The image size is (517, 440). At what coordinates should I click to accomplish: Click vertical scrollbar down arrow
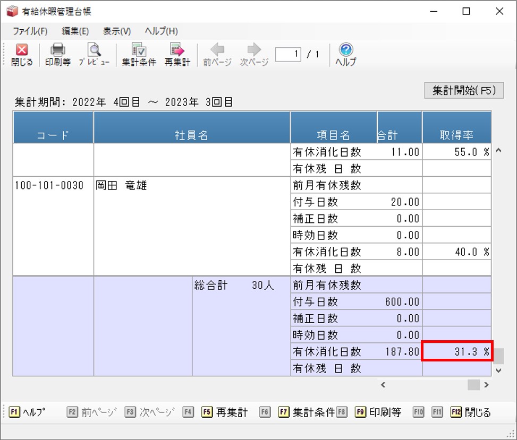point(498,370)
